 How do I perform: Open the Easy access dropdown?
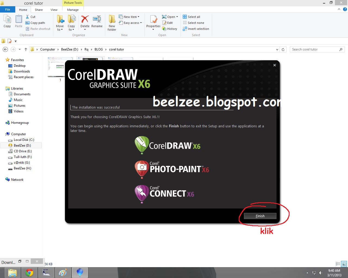(130, 23)
